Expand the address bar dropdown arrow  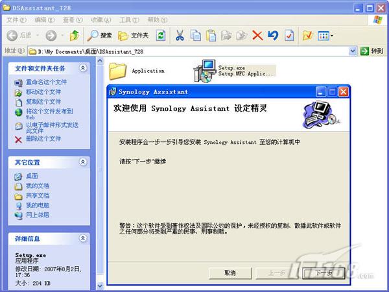click(x=353, y=51)
